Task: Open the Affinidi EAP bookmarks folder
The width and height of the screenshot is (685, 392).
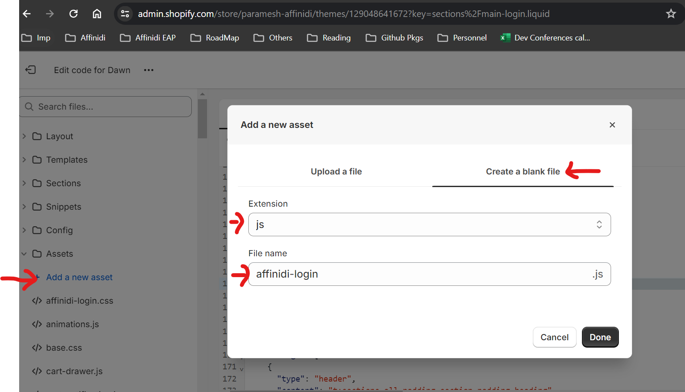Action: point(148,38)
